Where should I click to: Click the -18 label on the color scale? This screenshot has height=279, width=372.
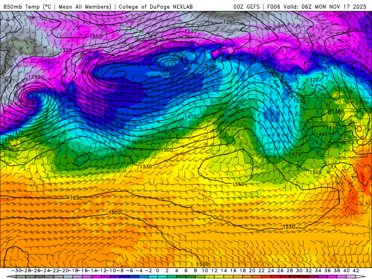tap(73, 271)
